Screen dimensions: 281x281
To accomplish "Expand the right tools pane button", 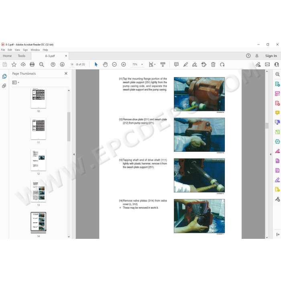I will 278,234.
